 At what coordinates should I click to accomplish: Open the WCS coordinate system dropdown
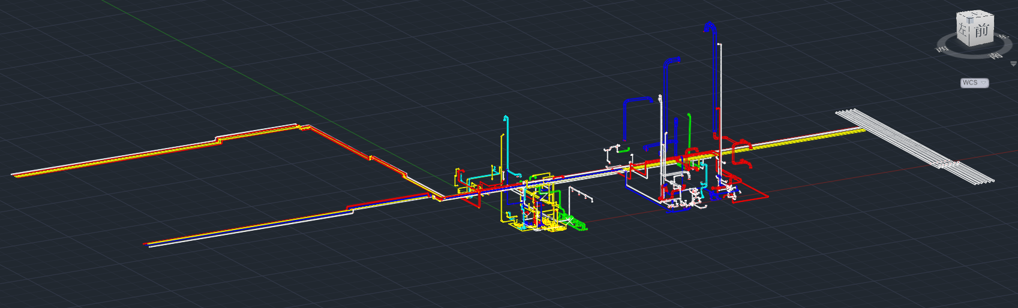[x=974, y=83]
